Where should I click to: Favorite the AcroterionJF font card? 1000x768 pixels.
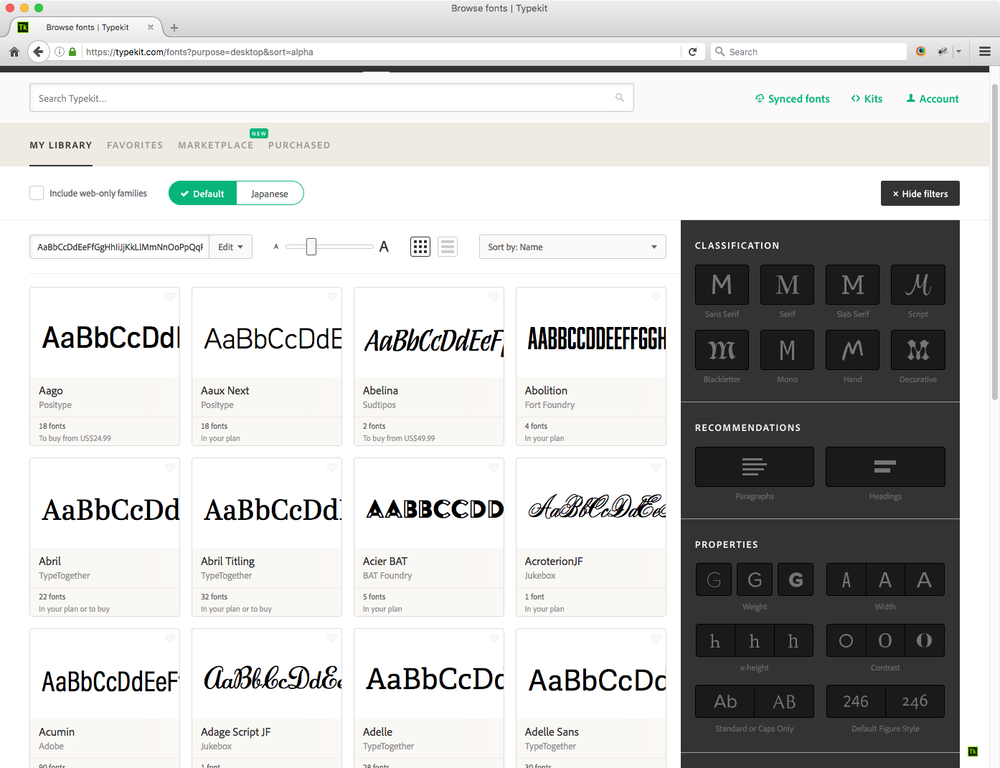(656, 468)
